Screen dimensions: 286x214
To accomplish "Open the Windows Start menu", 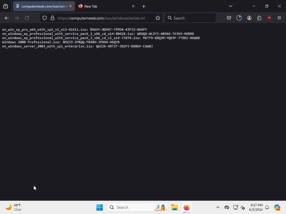I will [100, 207].
